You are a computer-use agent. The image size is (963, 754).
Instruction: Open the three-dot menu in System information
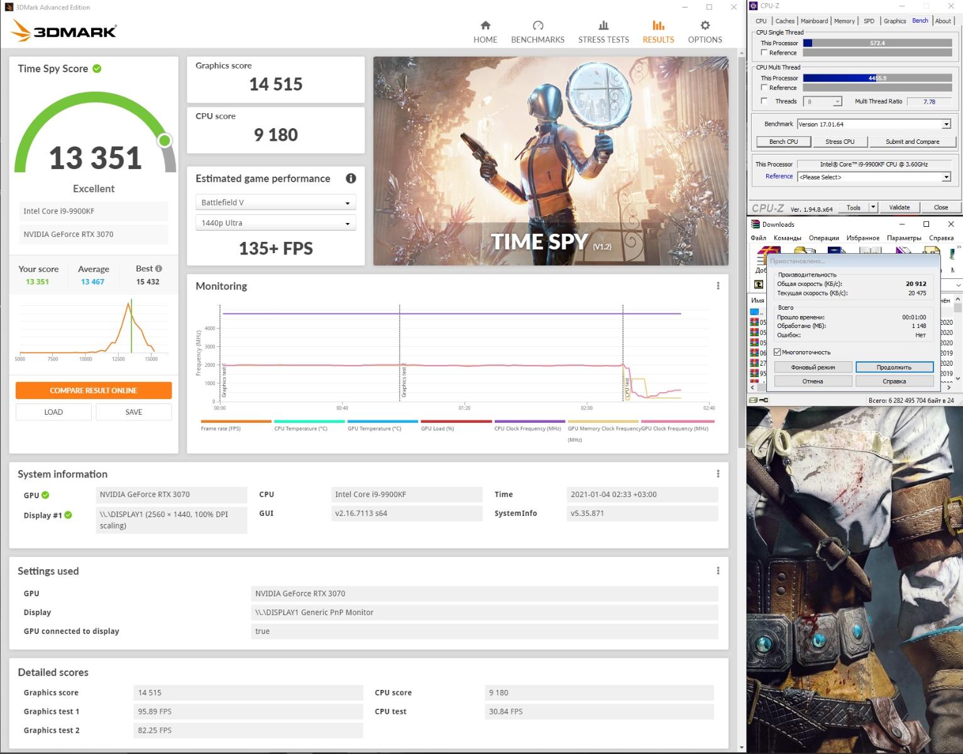coord(718,474)
